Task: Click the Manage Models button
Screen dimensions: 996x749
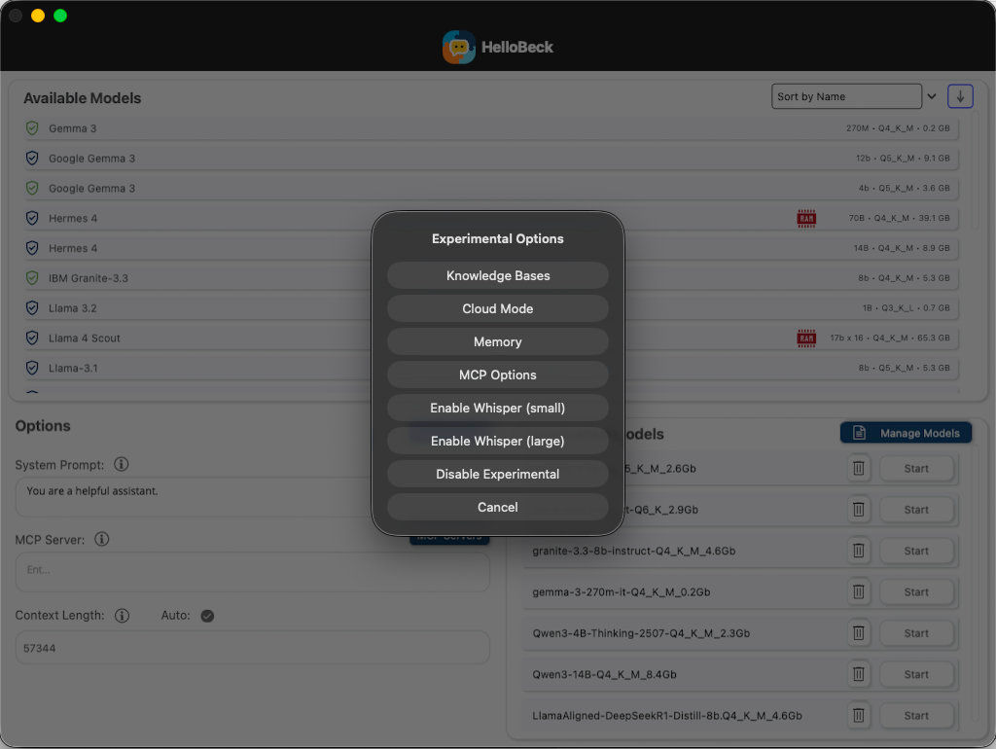Action: (x=906, y=433)
